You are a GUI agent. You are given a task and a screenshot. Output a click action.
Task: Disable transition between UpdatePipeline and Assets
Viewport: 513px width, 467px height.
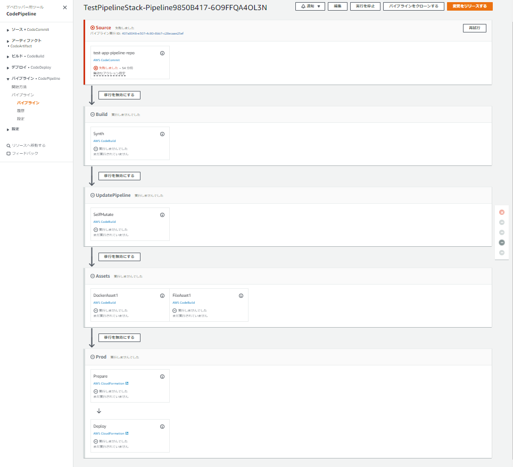coord(119,257)
